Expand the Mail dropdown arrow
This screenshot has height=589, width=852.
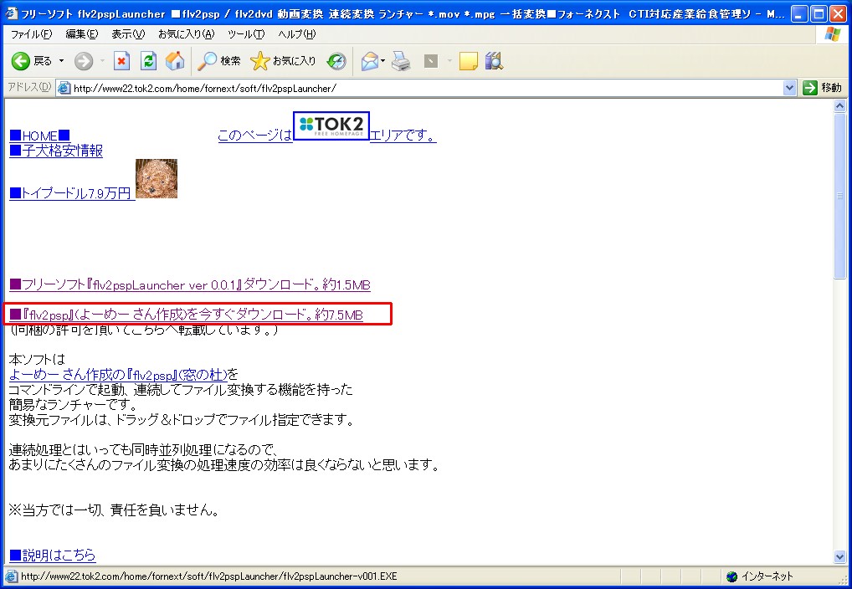(x=383, y=61)
